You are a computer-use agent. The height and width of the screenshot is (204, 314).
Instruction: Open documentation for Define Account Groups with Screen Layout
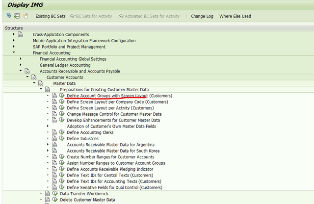click(x=54, y=96)
